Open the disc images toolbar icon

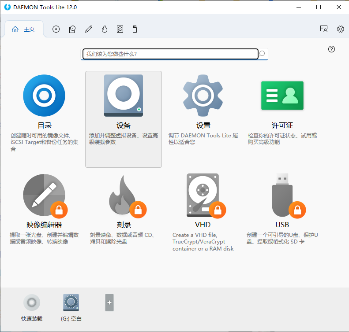(56, 29)
